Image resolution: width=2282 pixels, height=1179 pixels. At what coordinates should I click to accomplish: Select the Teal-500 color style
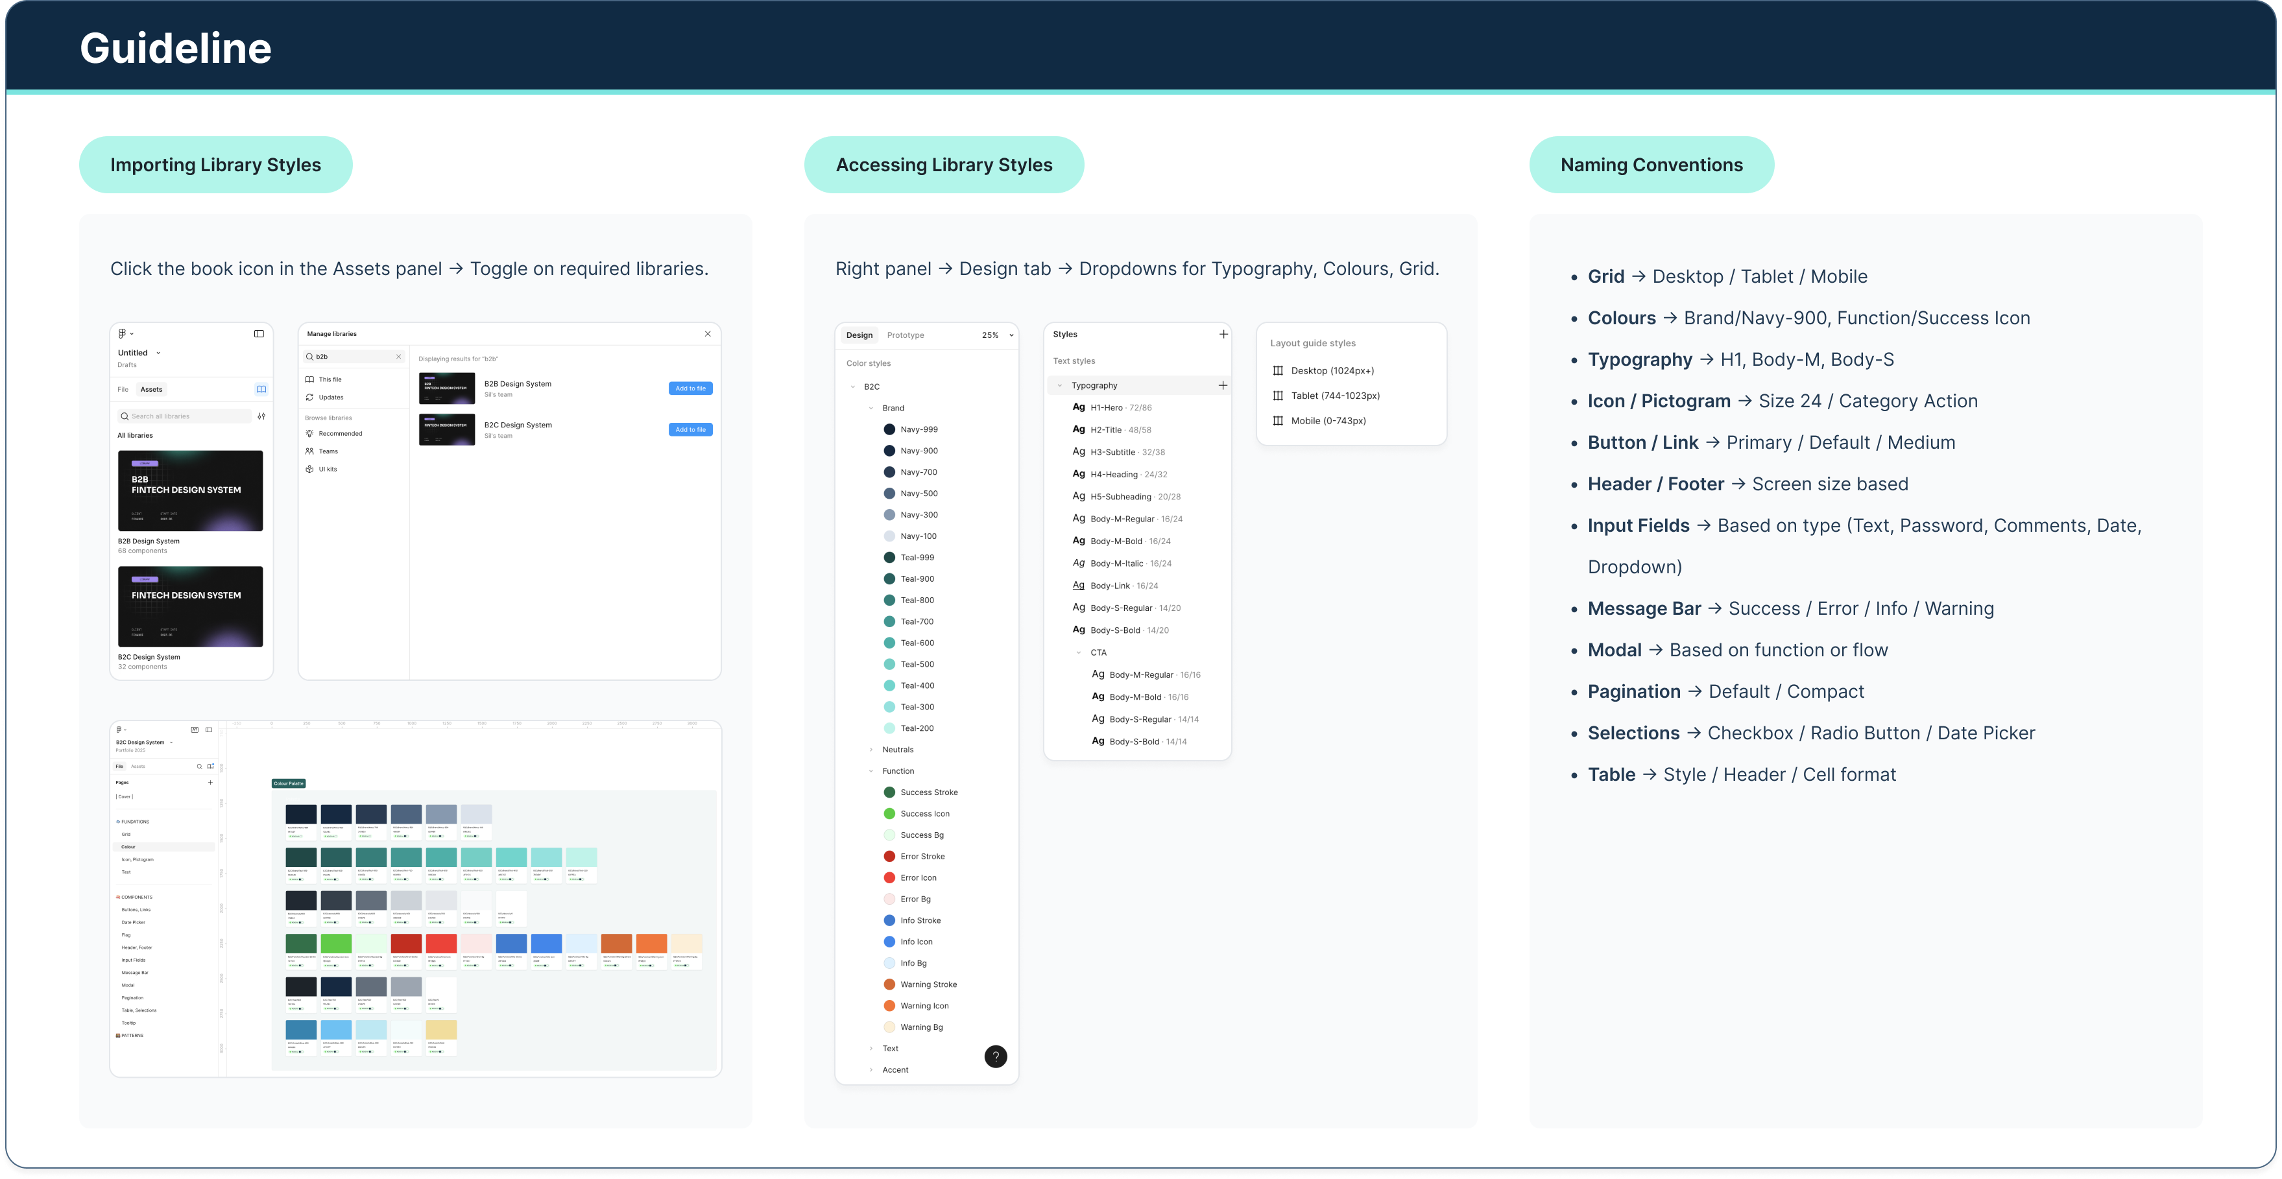point(909,664)
